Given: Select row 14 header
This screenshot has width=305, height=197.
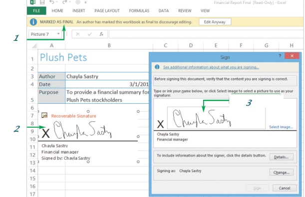Looking at the screenshot, I should (x=32, y=171).
